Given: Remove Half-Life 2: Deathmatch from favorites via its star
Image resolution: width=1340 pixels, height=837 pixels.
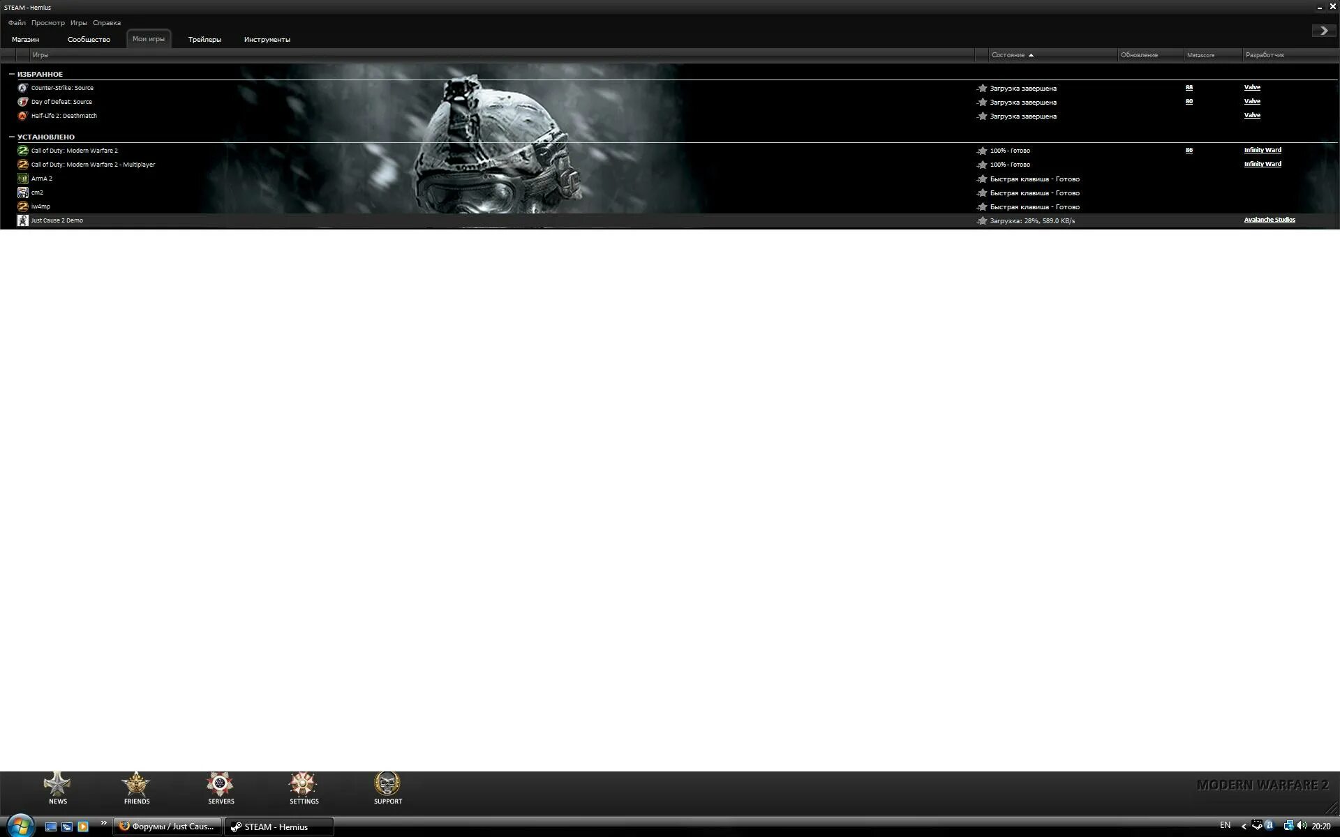Looking at the screenshot, I should pos(982,116).
